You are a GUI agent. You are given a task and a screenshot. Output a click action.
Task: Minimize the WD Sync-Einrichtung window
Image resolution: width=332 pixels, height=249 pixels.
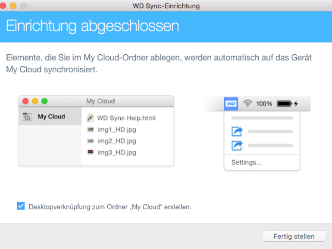click(13, 6)
